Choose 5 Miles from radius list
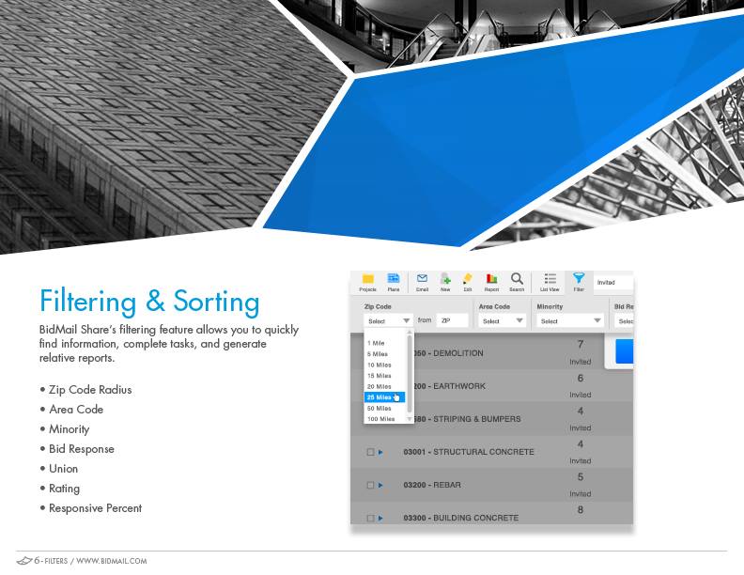The image size is (744, 575). (378, 354)
